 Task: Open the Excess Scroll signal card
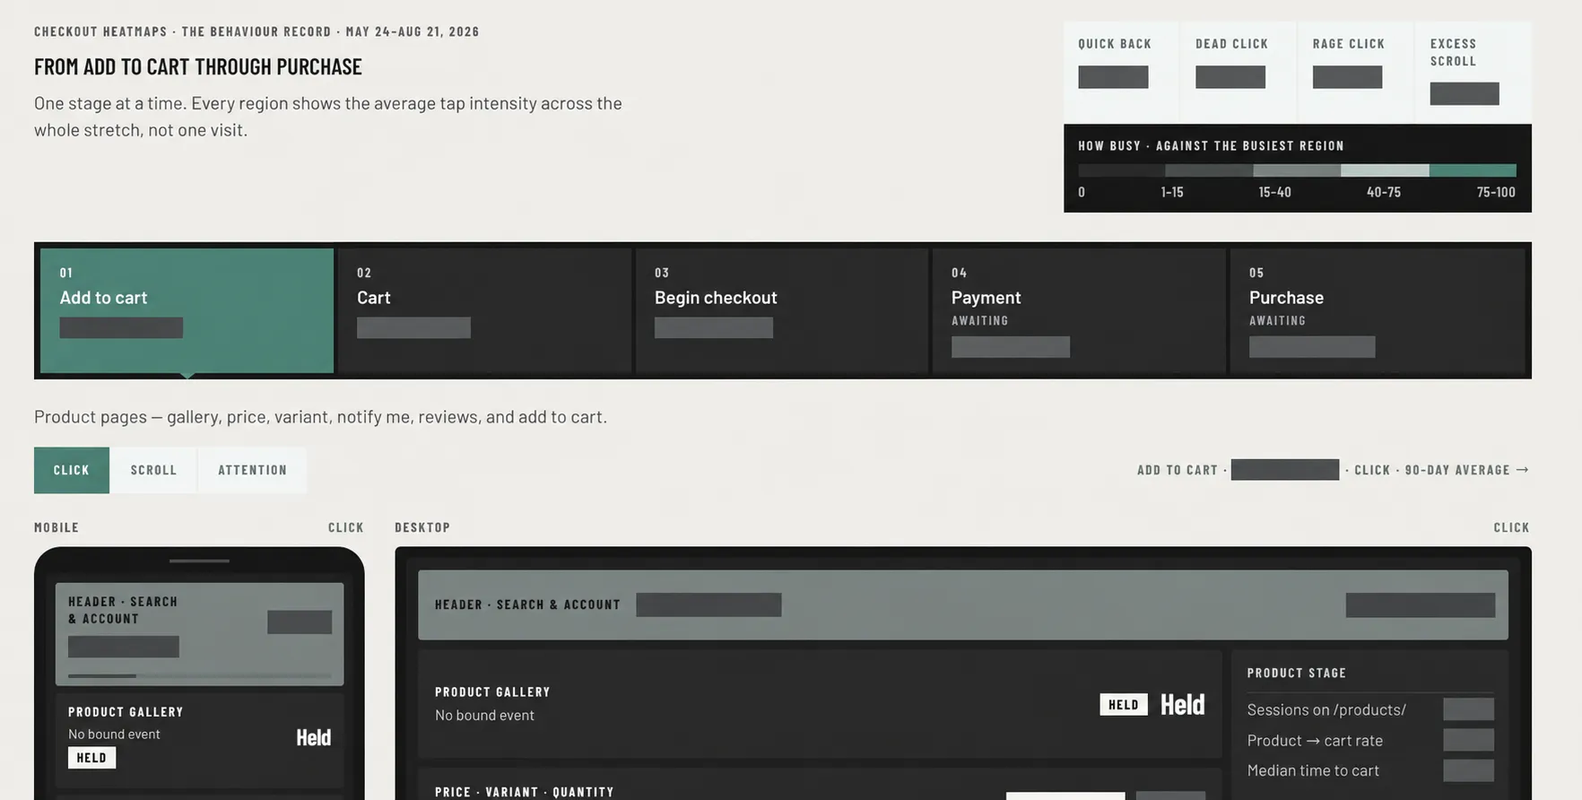1473,72
